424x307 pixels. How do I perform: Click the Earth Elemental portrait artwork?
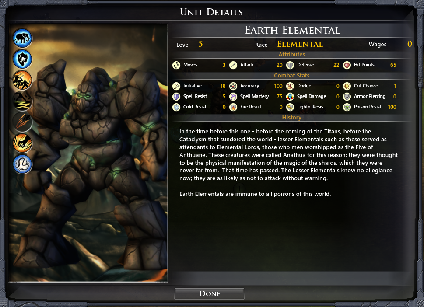coord(88,153)
